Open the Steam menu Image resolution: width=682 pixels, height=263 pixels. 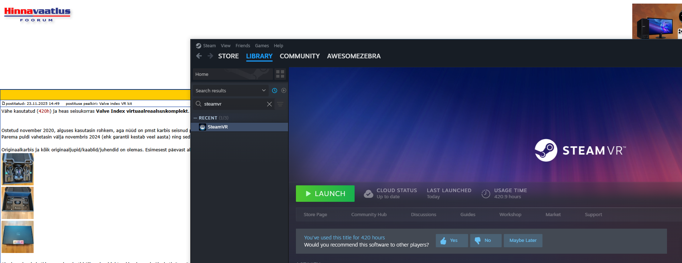[x=209, y=46]
